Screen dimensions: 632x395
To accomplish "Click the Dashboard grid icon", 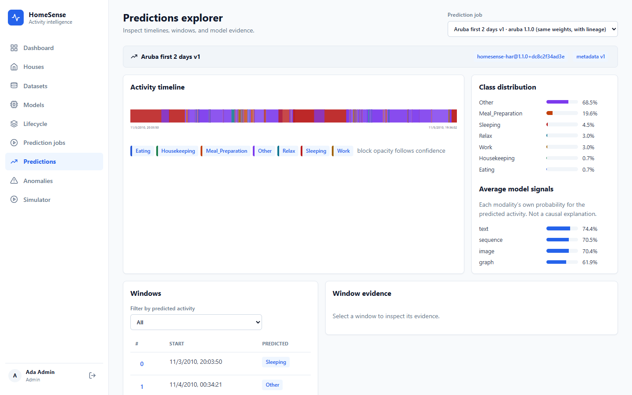I will click(14, 48).
